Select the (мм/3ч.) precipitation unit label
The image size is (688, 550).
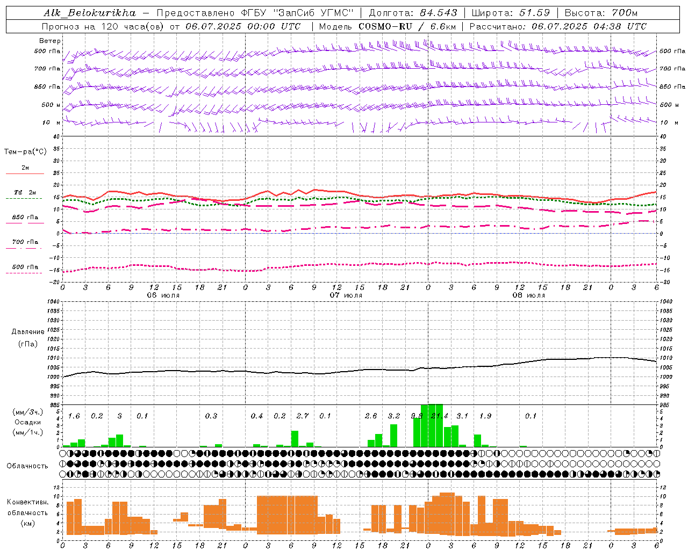(x=27, y=412)
